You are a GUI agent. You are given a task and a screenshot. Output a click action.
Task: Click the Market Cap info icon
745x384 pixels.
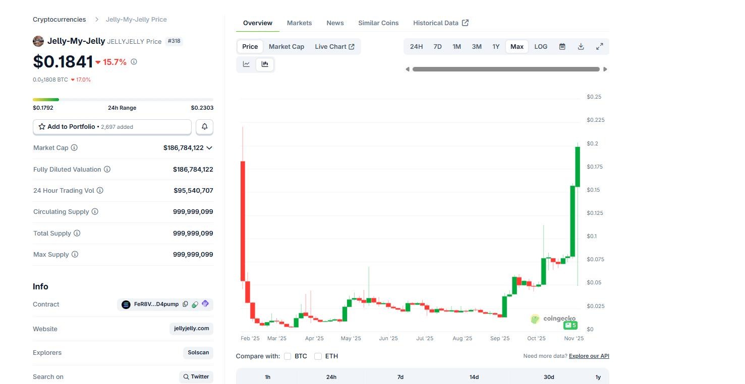click(74, 148)
